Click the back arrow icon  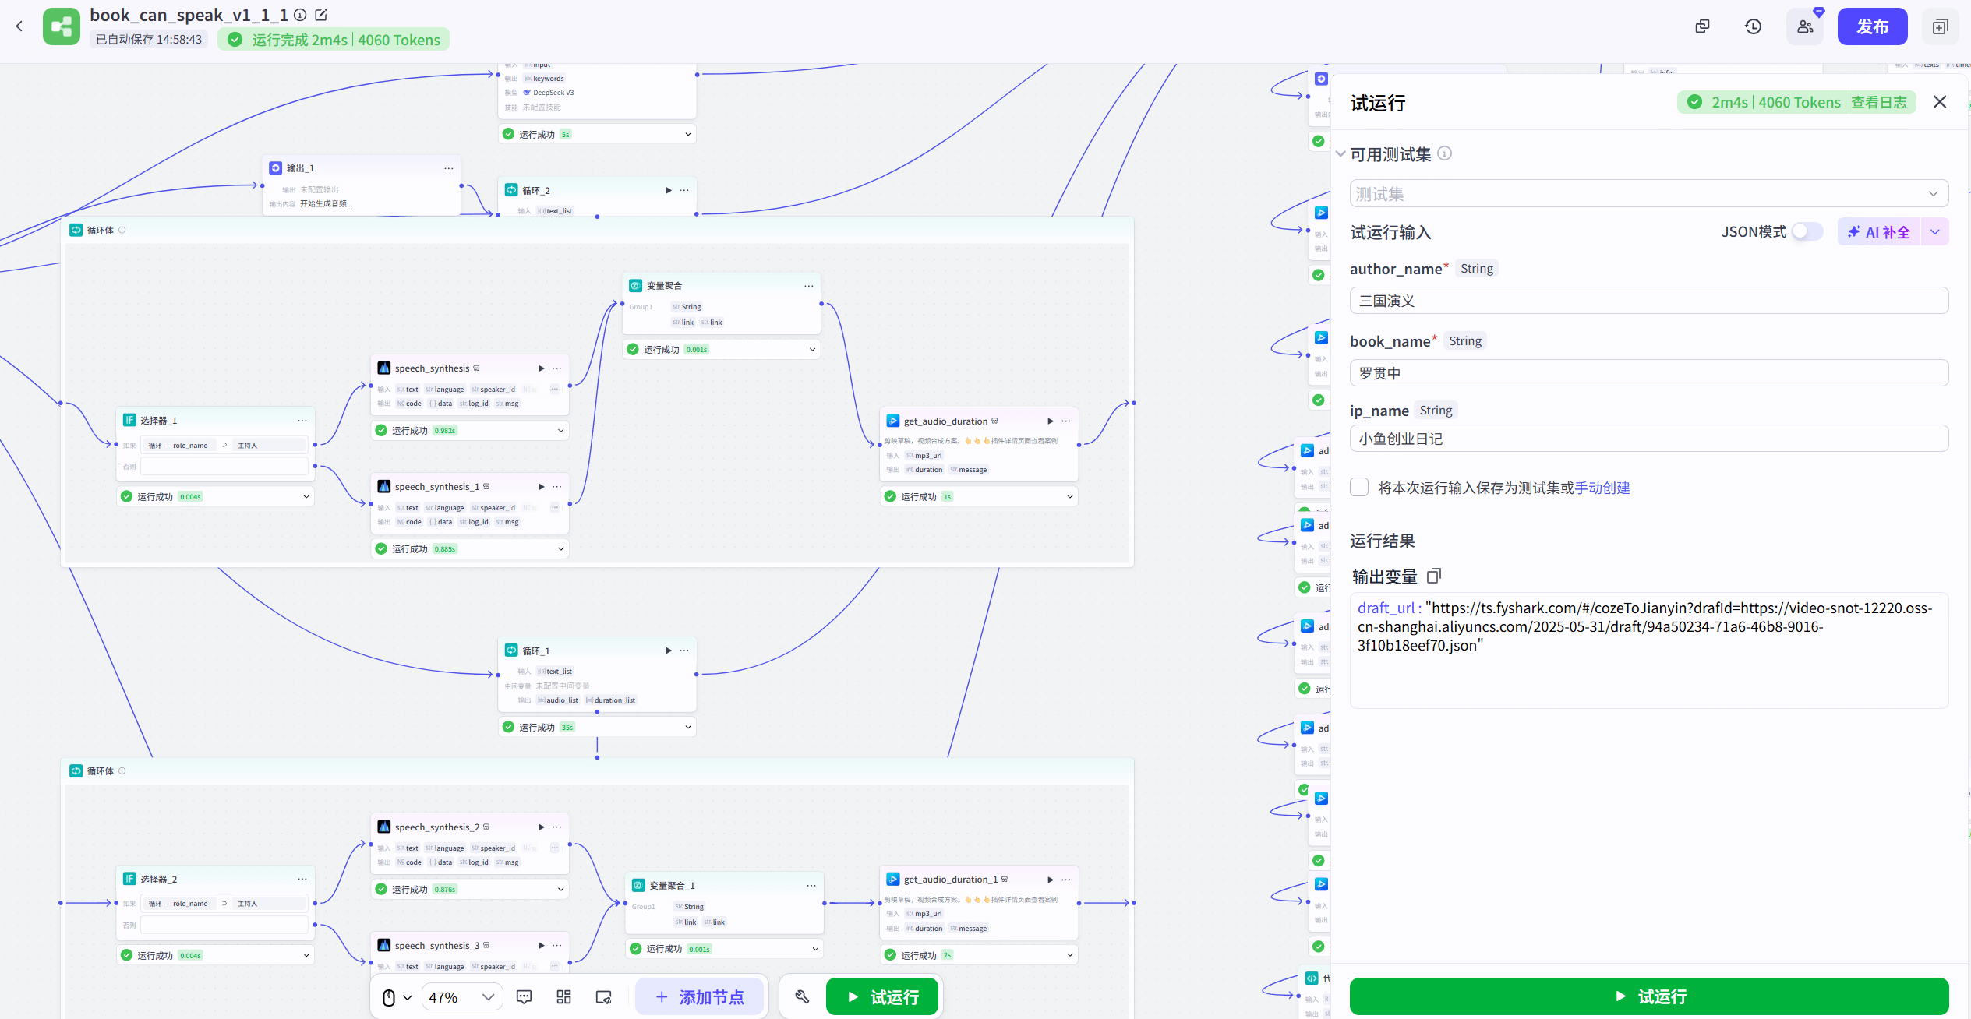click(x=19, y=26)
